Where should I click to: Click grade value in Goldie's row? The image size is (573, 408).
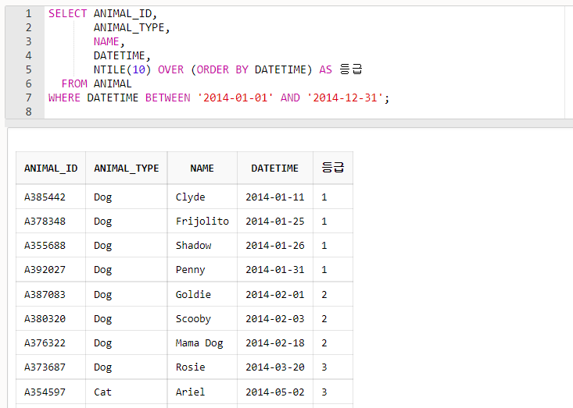pos(324,295)
